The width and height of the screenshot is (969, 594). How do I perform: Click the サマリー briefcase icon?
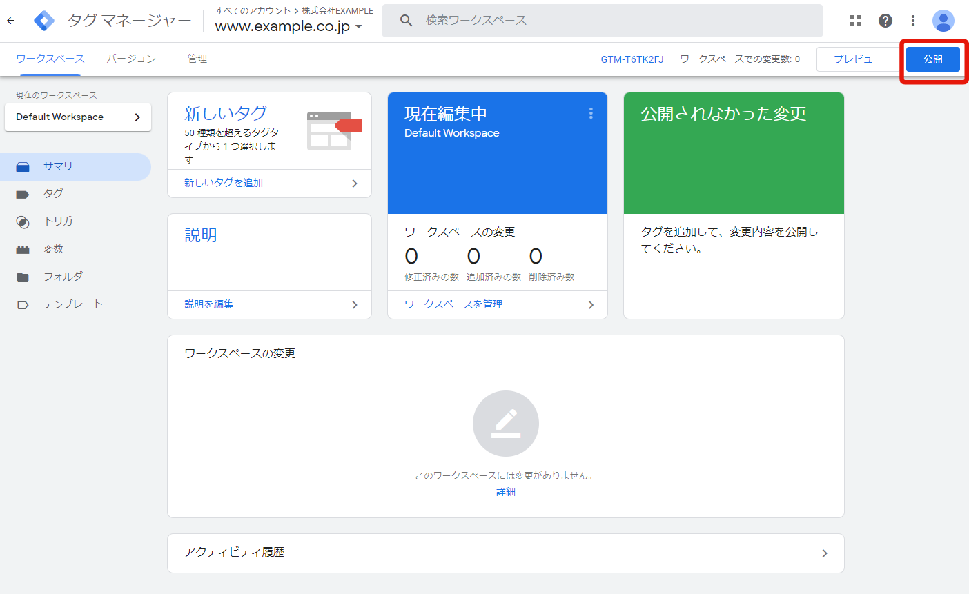[23, 166]
